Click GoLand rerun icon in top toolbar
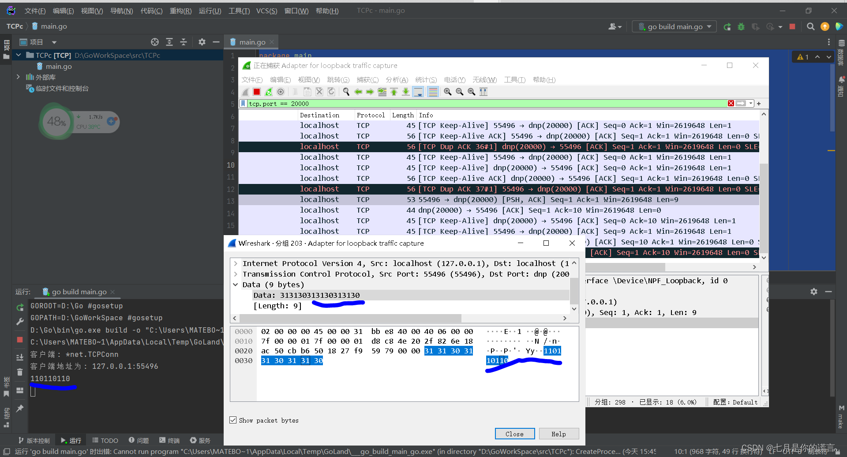Screen dimensions: 847x457 click(x=727, y=26)
